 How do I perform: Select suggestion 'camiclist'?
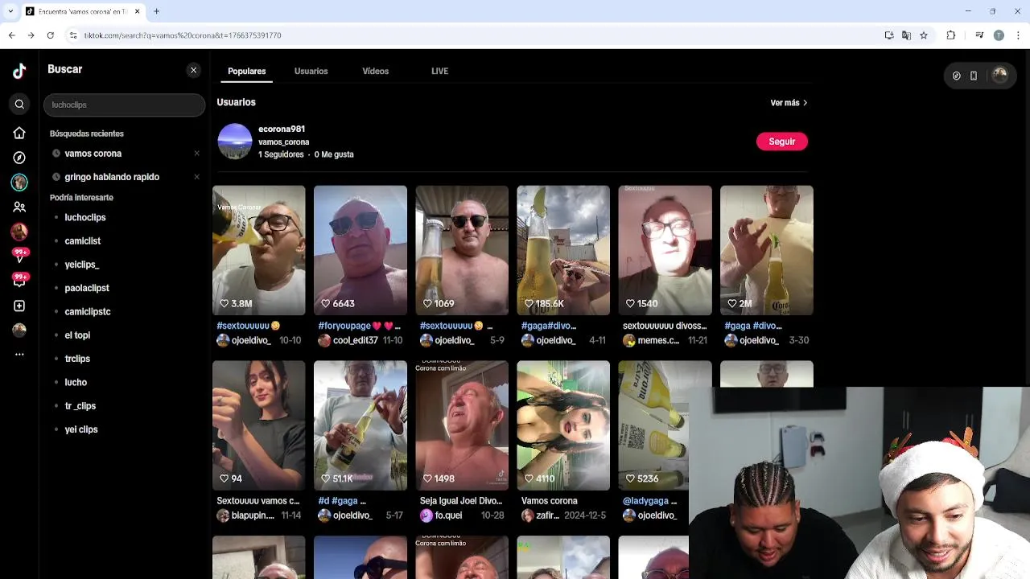pyautogui.click(x=83, y=240)
